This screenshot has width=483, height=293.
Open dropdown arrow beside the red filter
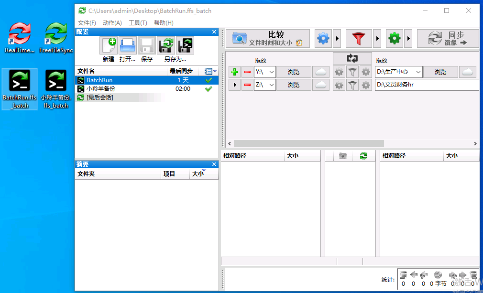(x=377, y=38)
